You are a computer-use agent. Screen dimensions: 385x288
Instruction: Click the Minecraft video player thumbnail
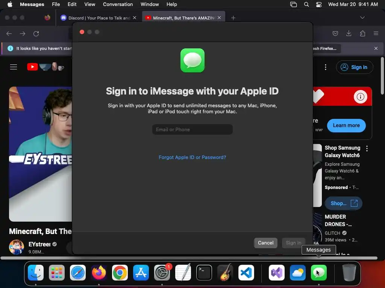click(41, 154)
